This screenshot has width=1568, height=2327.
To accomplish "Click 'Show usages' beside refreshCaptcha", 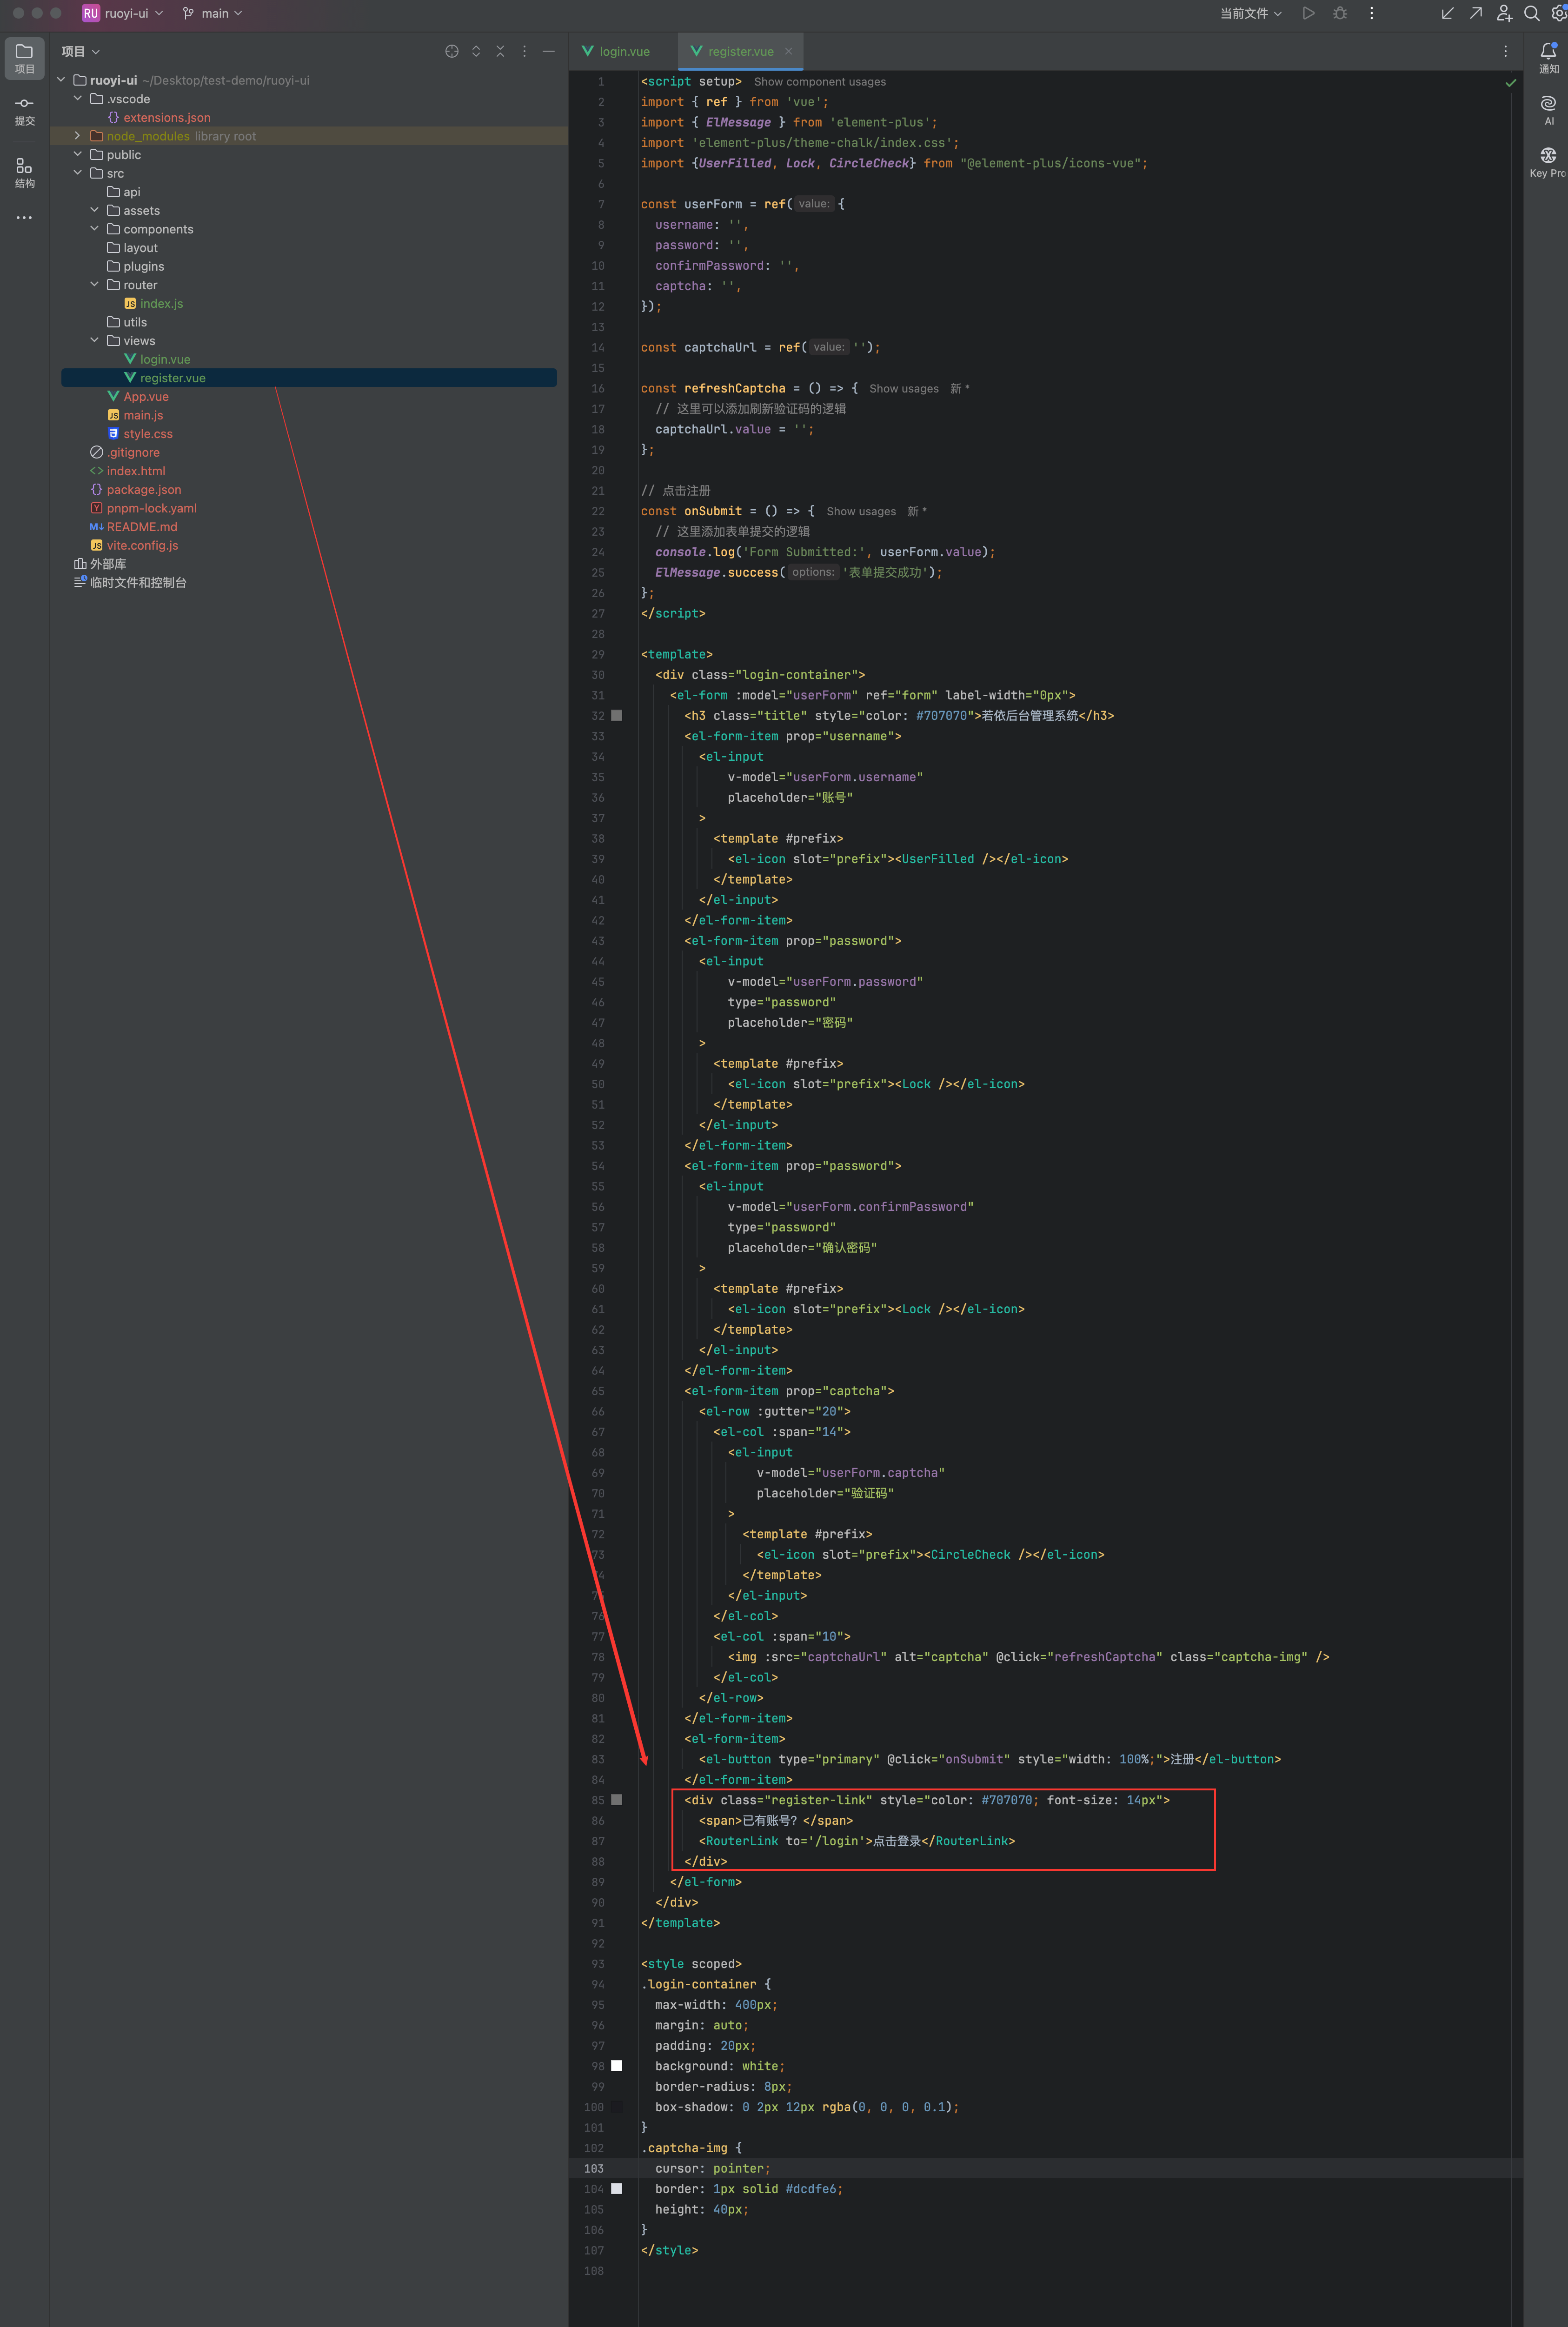I will [x=904, y=389].
